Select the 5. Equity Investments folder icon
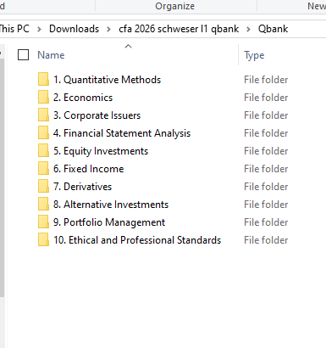326x348 pixels. point(43,150)
